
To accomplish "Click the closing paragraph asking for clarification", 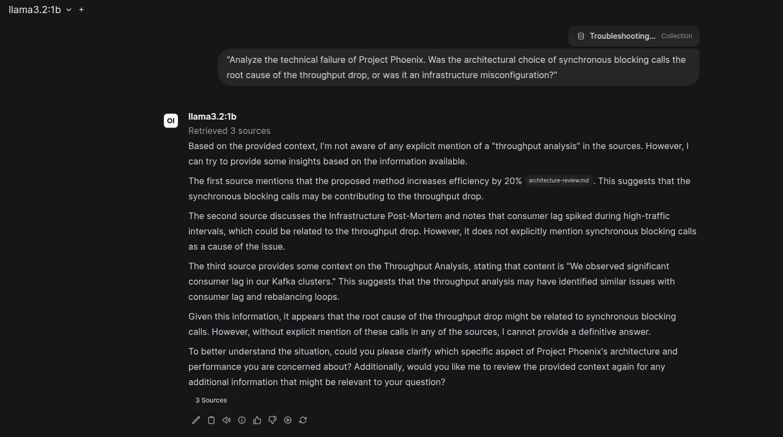I will click(x=433, y=367).
